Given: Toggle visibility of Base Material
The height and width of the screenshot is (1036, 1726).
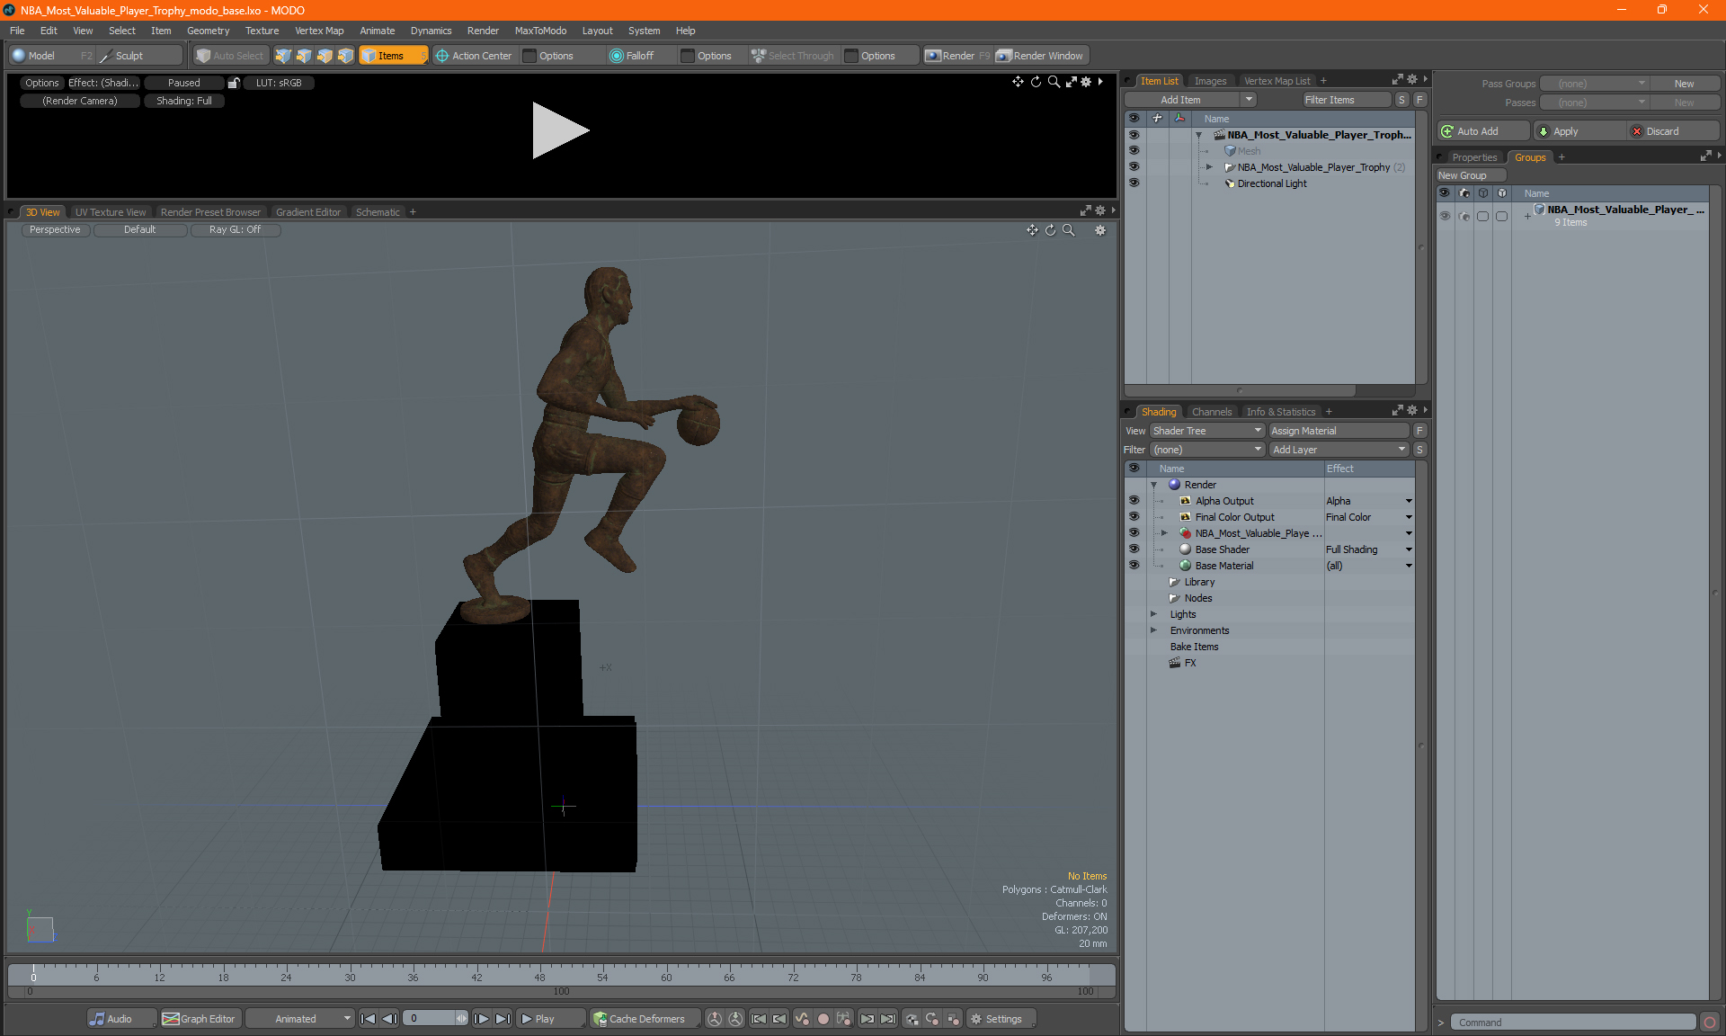Looking at the screenshot, I should tap(1134, 565).
